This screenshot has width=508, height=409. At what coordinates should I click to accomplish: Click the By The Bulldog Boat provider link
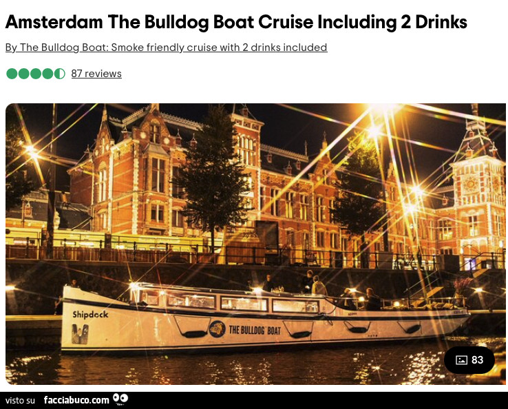[166, 48]
